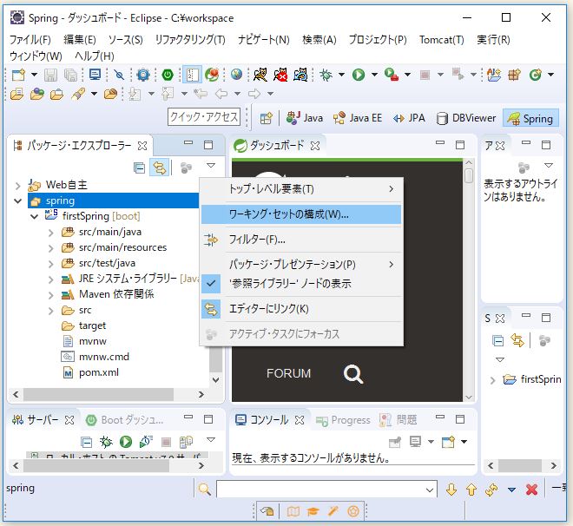Click the magnifier icon beside search field
573x526 pixels.
[x=205, y=490]
